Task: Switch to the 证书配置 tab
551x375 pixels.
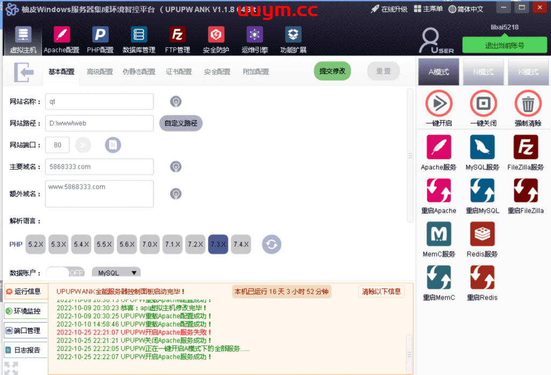Action: [x=179, y=72]
